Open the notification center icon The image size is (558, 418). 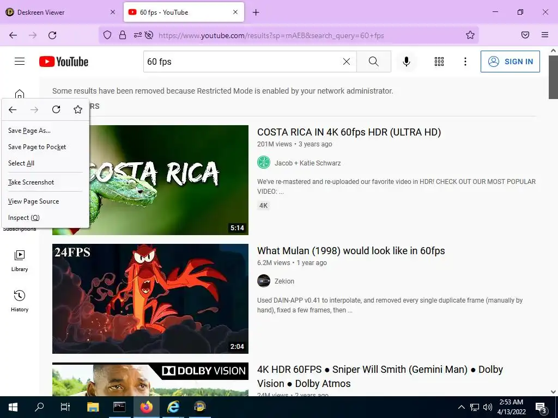541,408
